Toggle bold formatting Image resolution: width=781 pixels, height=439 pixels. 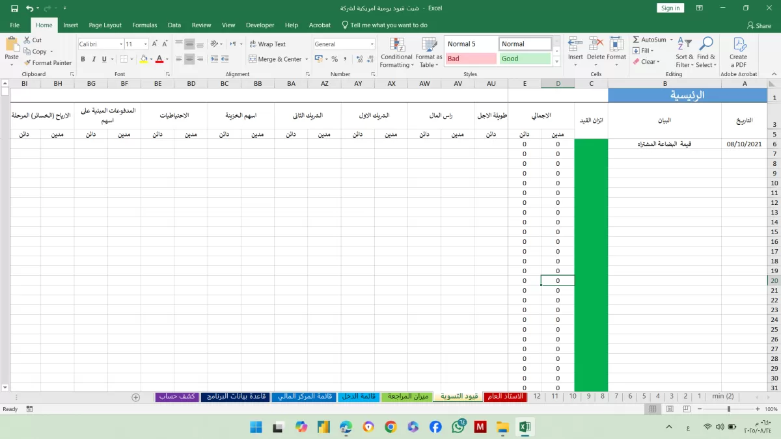(x=83, y=59)
